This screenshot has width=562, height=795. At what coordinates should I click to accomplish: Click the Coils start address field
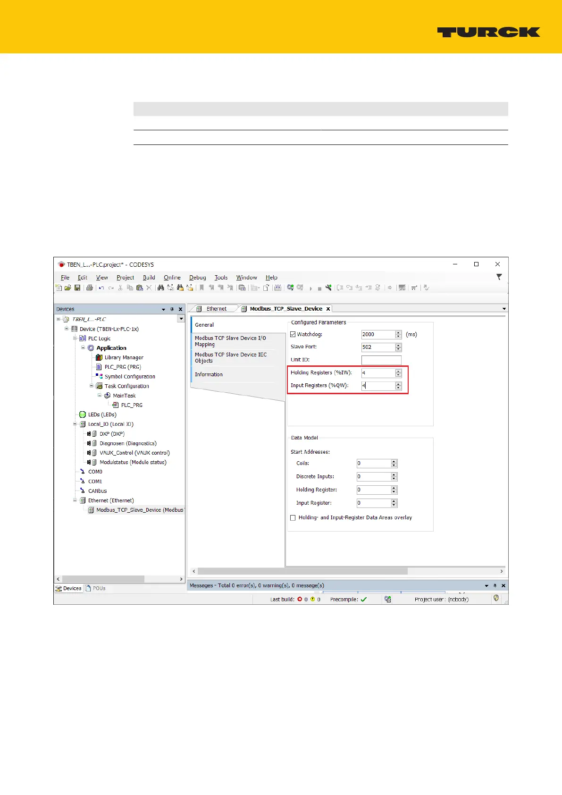(374, 464)
